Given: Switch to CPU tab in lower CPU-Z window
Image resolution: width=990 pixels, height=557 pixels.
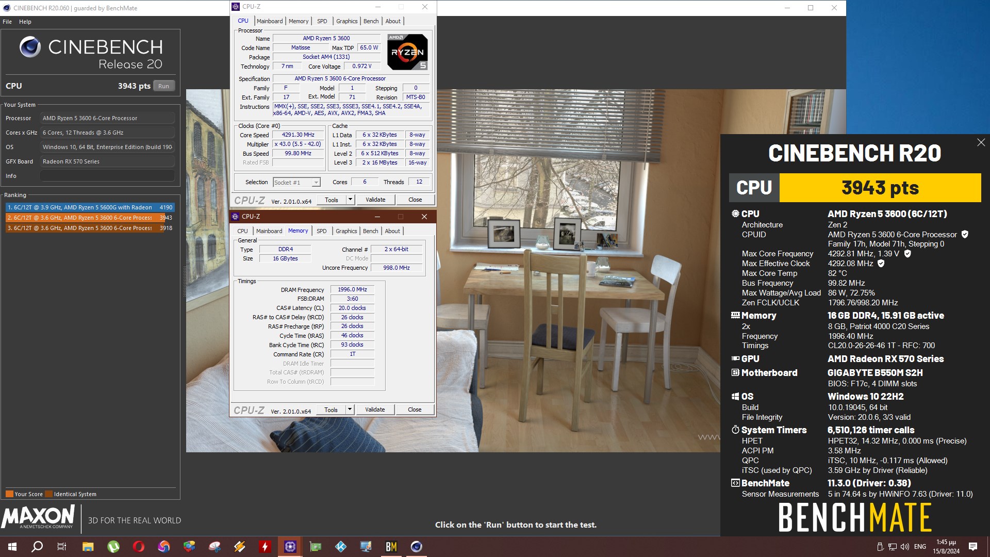Looking at the screenshot, I should point(242,231).
